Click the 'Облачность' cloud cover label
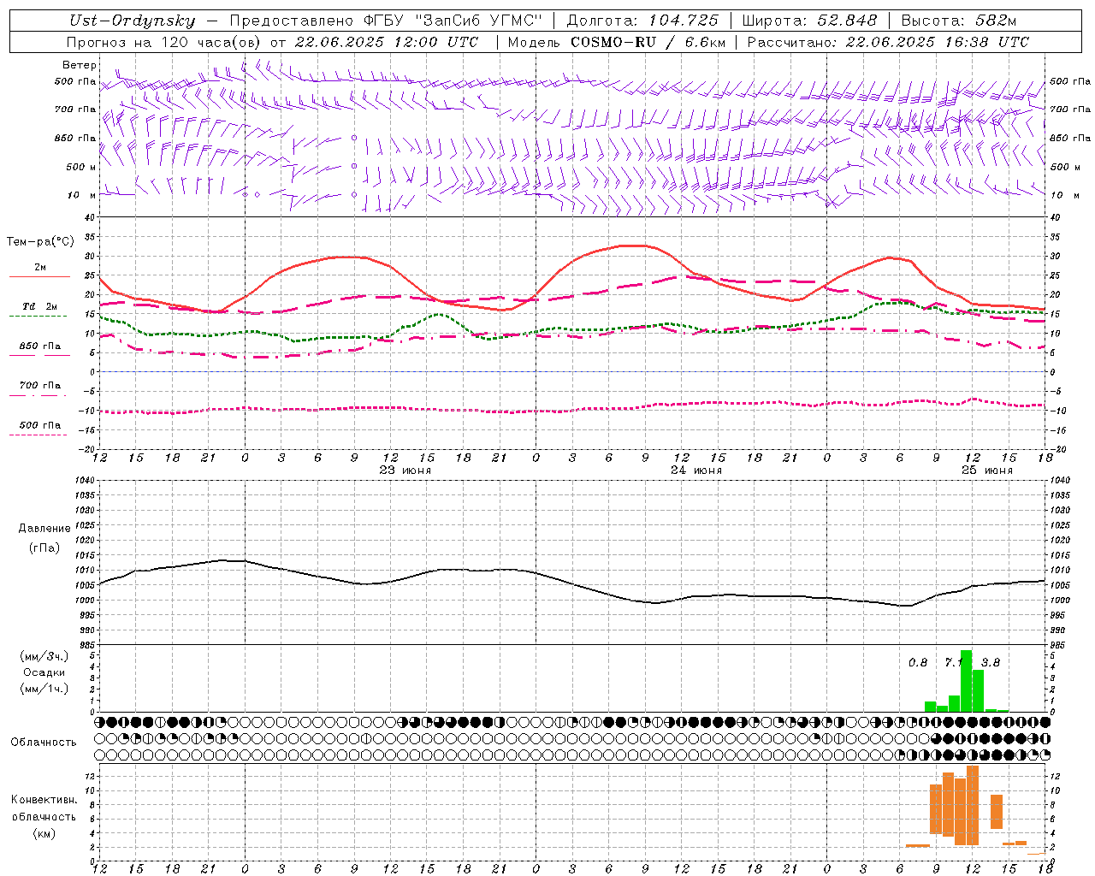 click(44, 743)
